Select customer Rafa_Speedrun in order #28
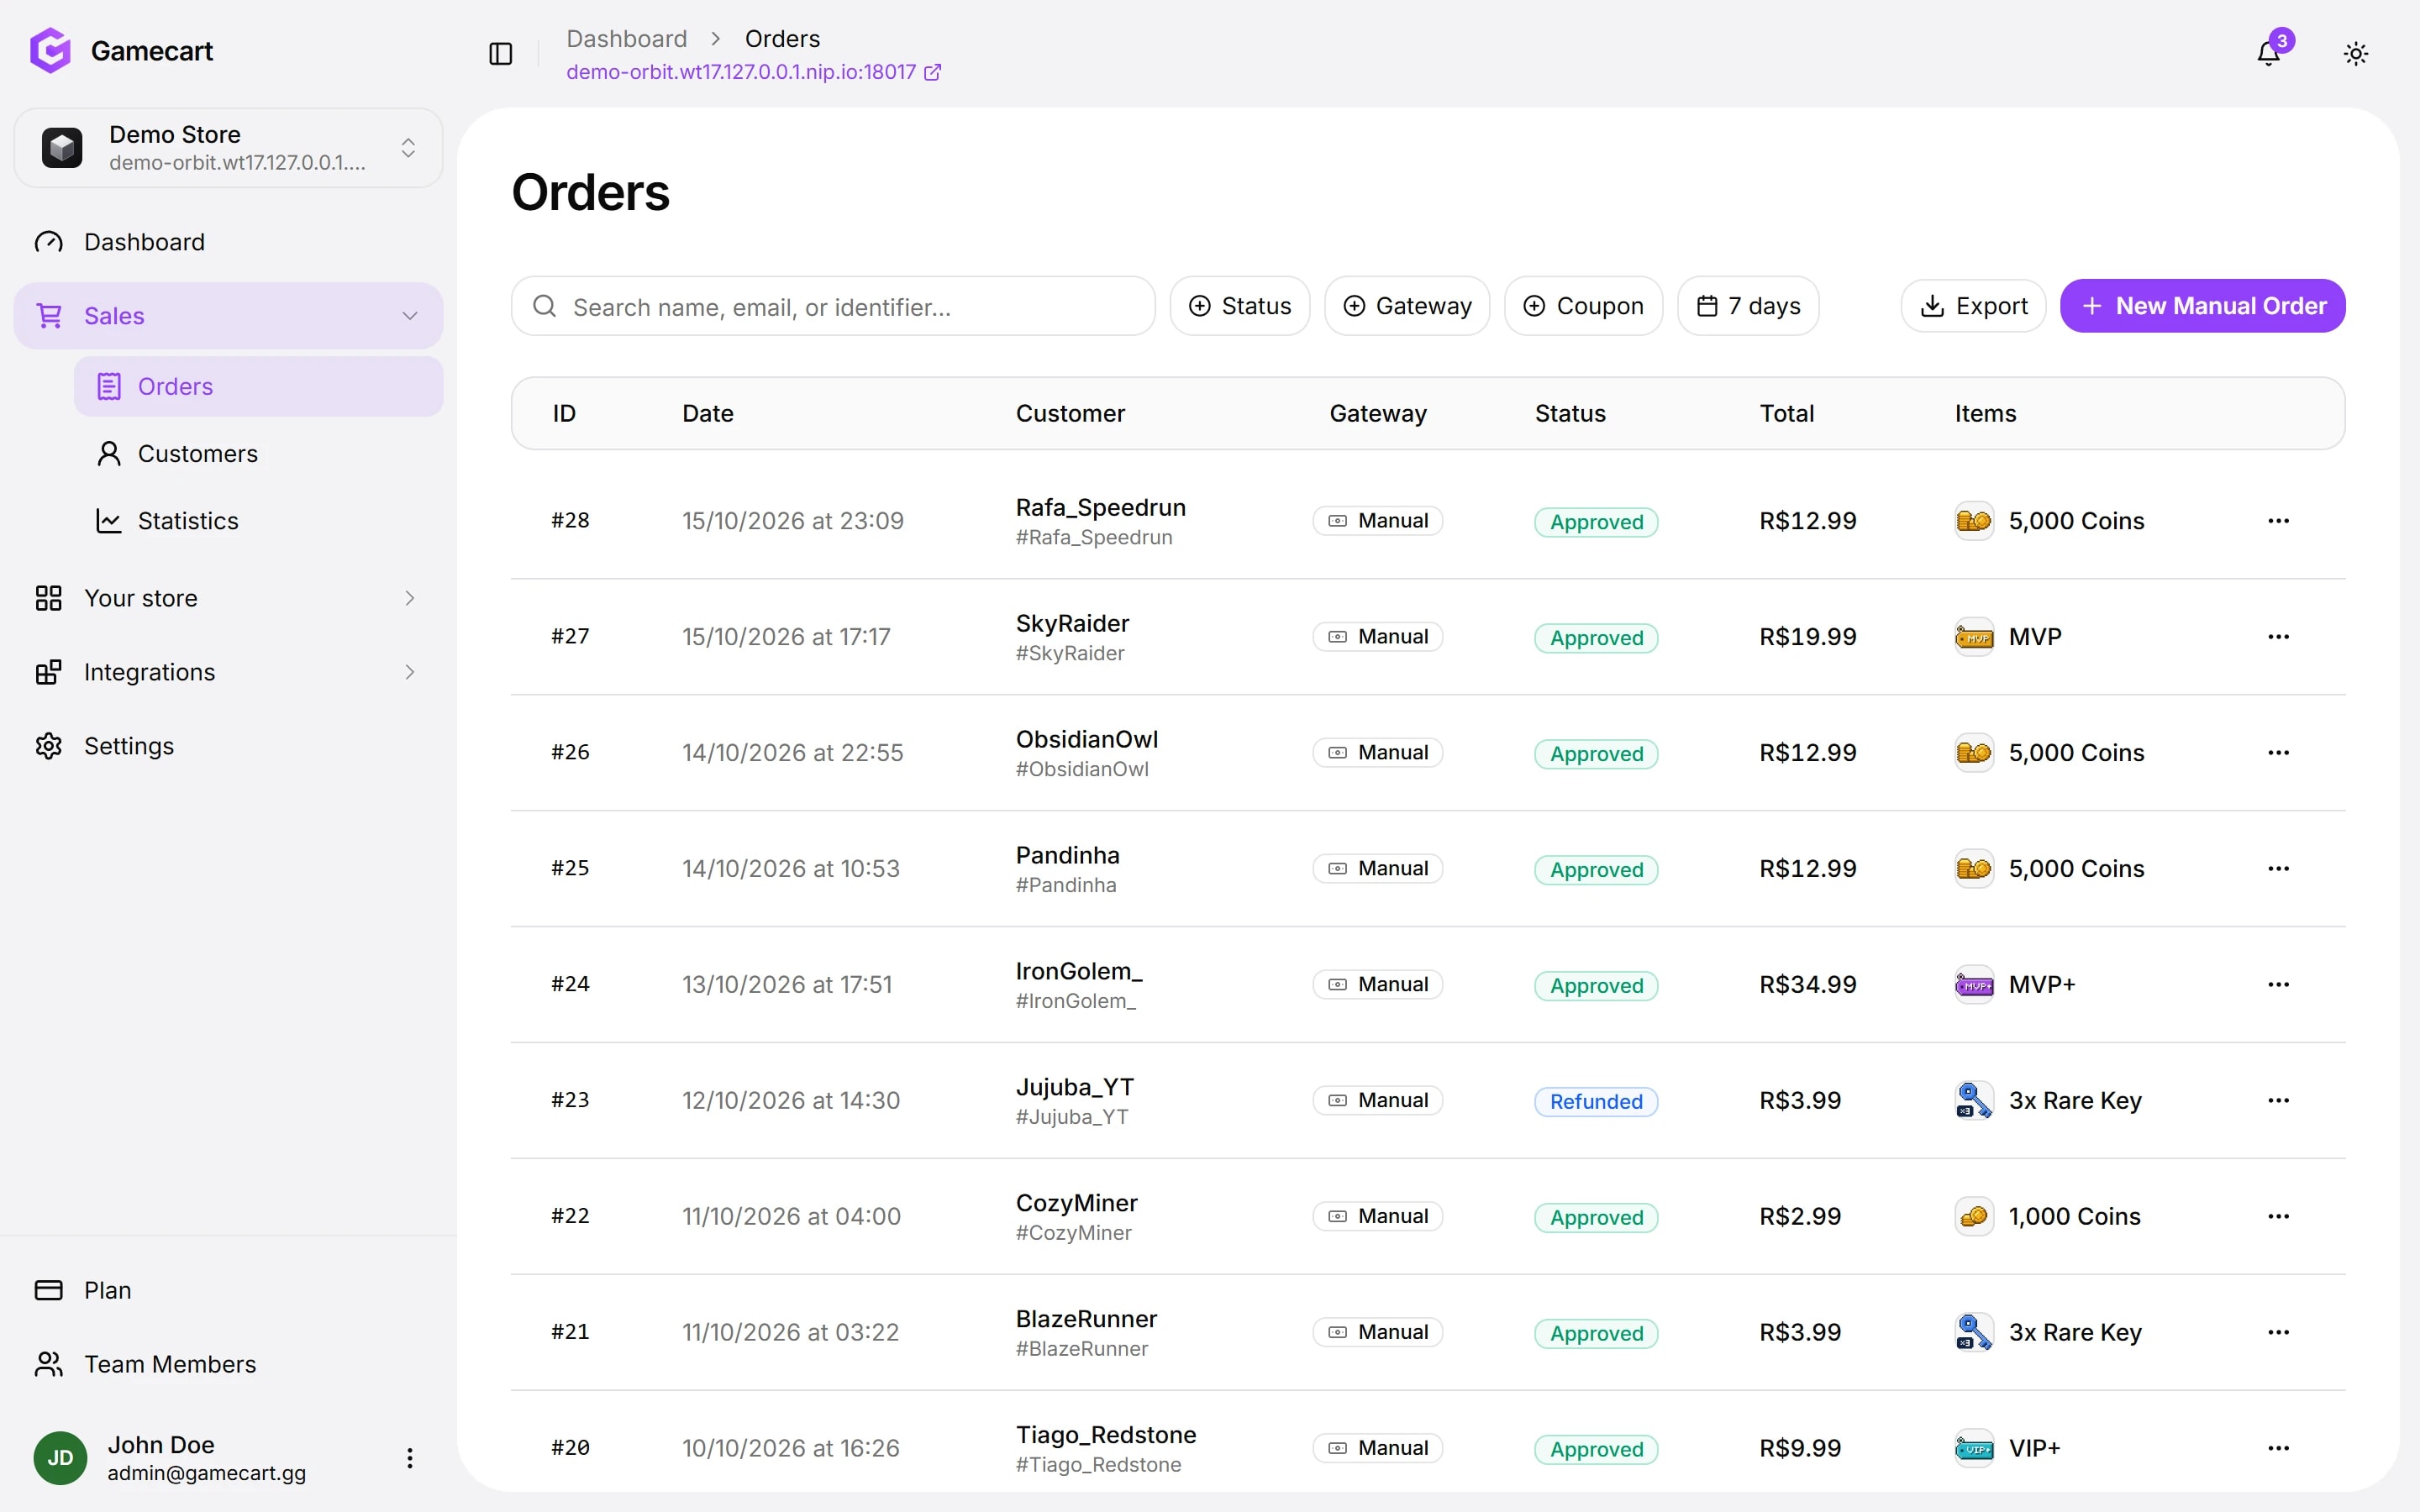Image resolution: width=2420 pixels, height=1512 pixels. [x=1100, y=508]
